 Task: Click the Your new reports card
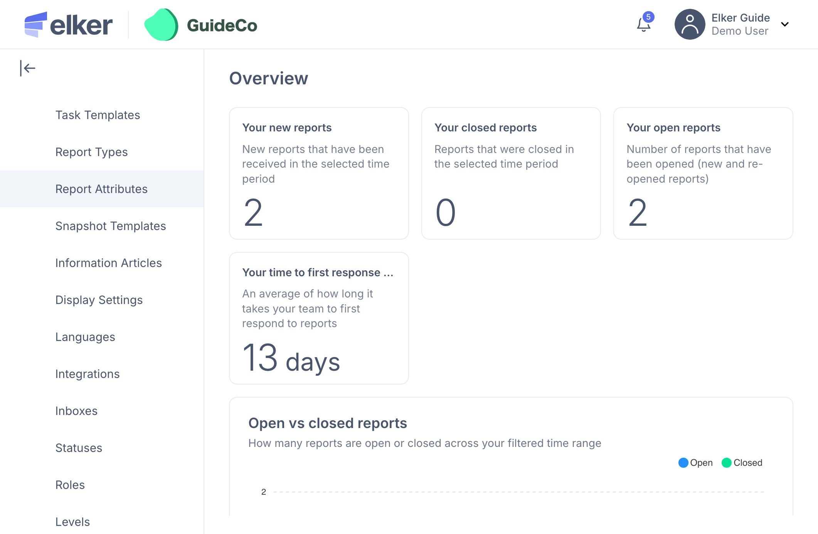coord(319,173)
